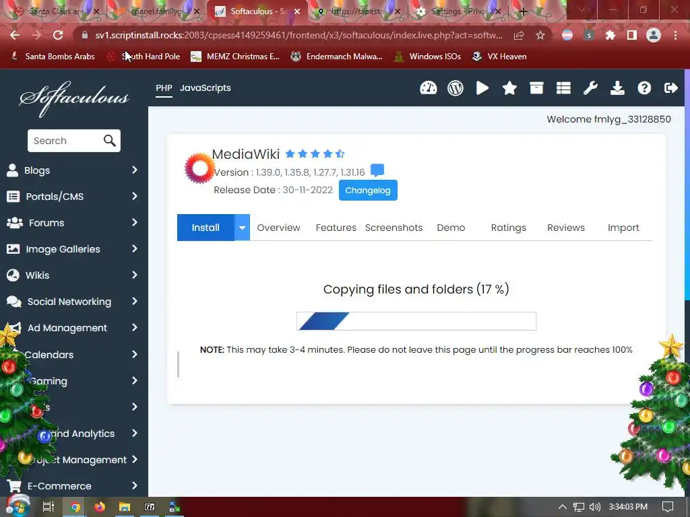Reload the page in browser
Image resolution: width=690 pixels, height=517 pixels.
(58, 35)
